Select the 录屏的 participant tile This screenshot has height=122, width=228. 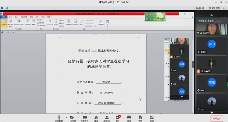212,45
